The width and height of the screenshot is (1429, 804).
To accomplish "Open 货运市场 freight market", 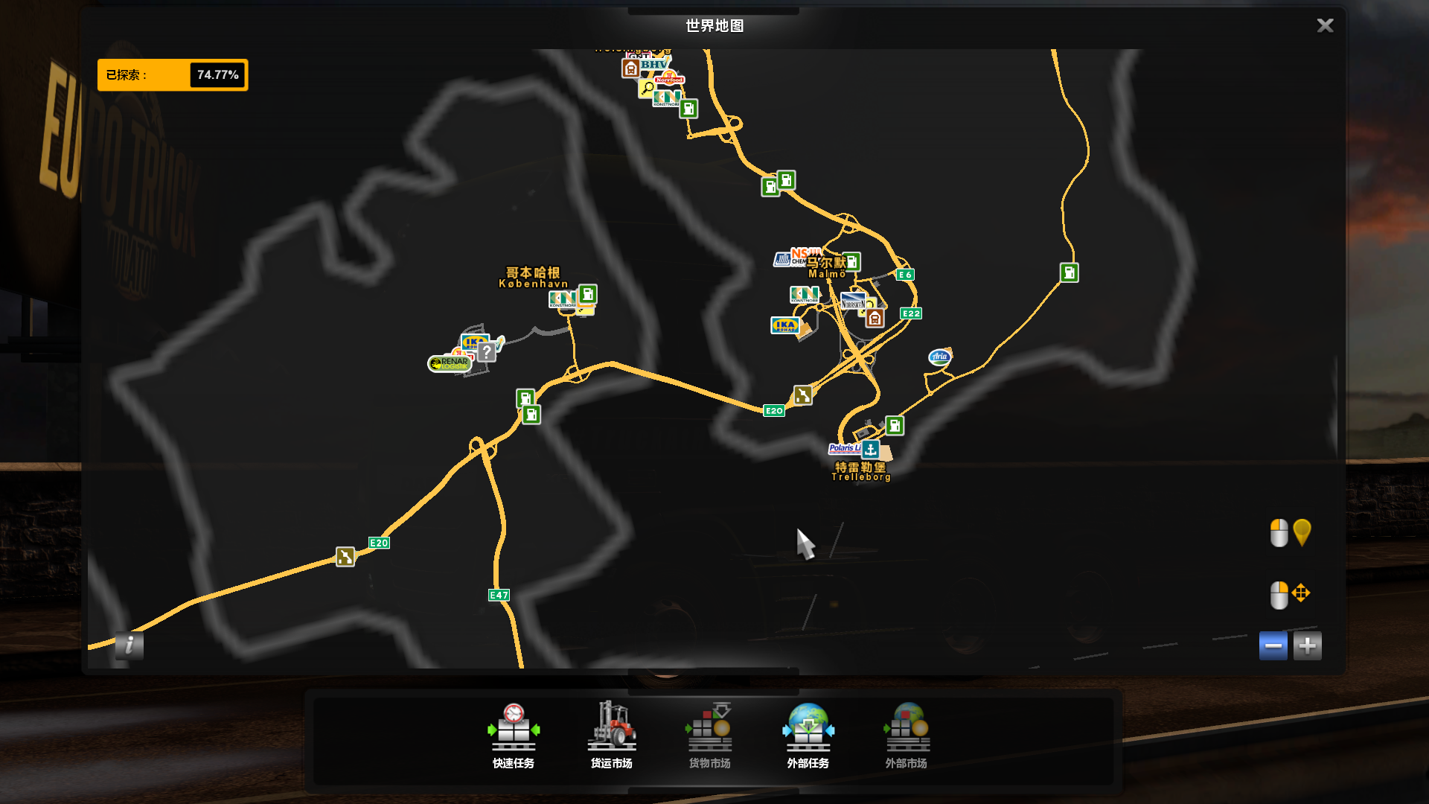I will [x=611, y=735].
